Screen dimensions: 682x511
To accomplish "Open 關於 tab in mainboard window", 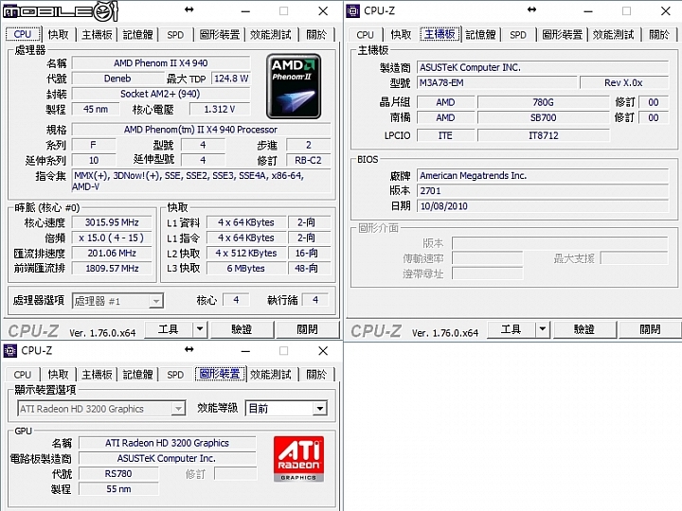I will (x=659, y=34).
